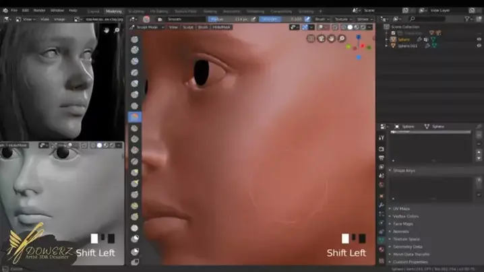Open the Modifiers wrench properties tab

[x=382, y=204]
